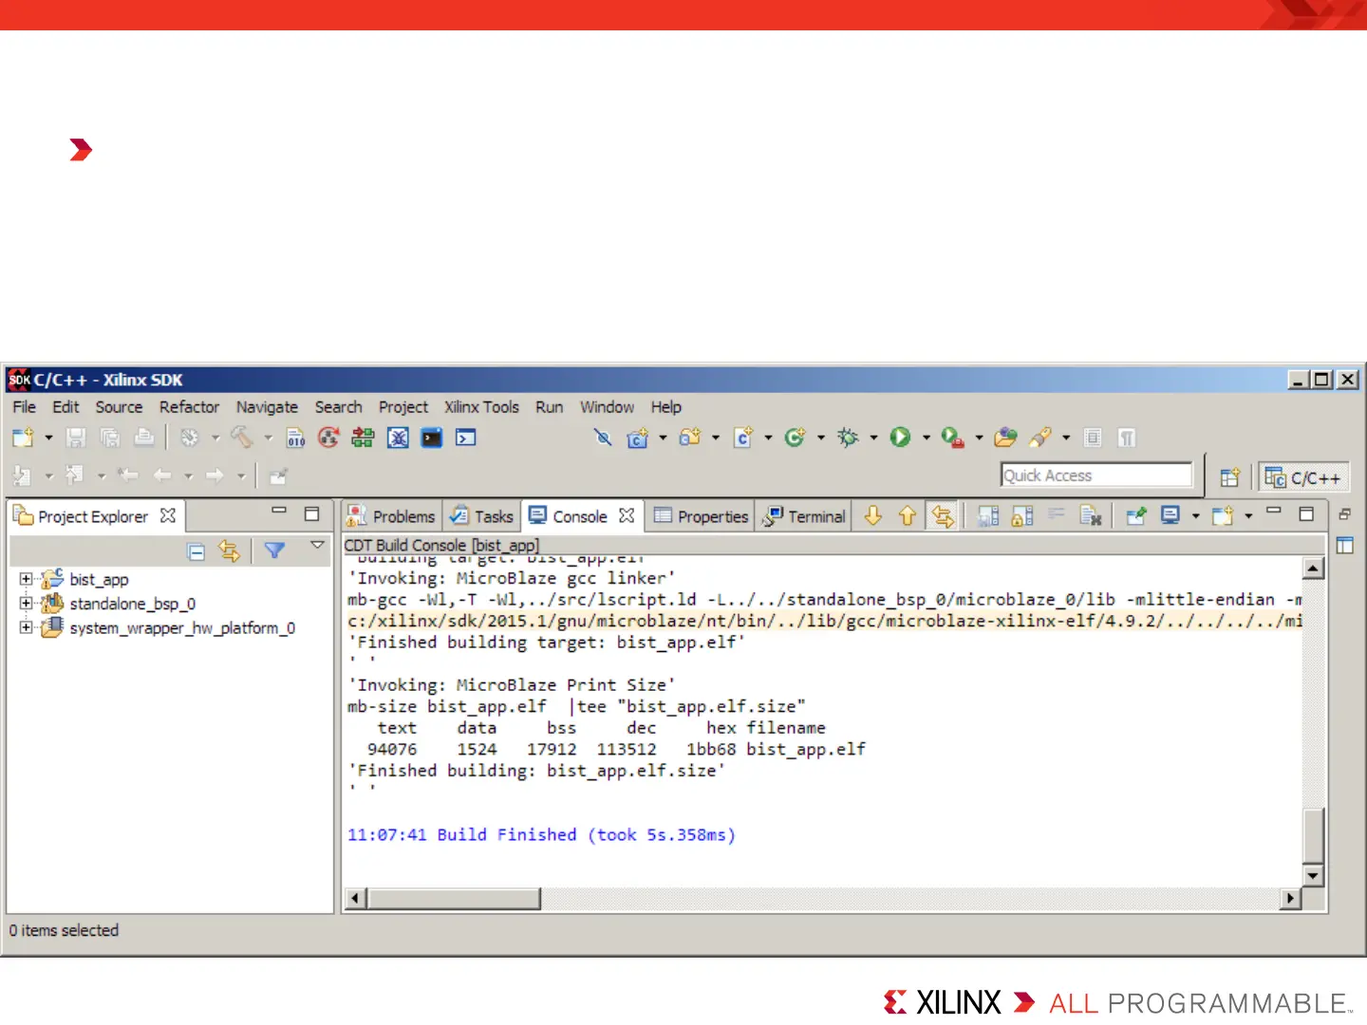Click the Print toolbar icon
Image resolution: width=1367 pixels, height=1025 pixels.
[144, 438]
